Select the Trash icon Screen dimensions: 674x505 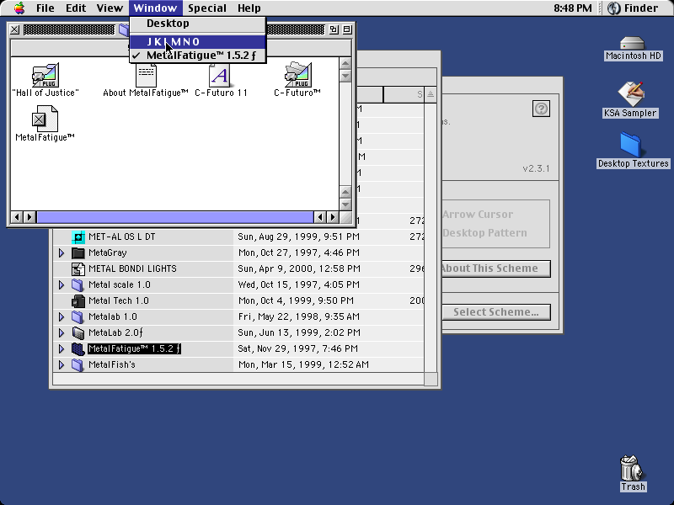click(631, 468)
